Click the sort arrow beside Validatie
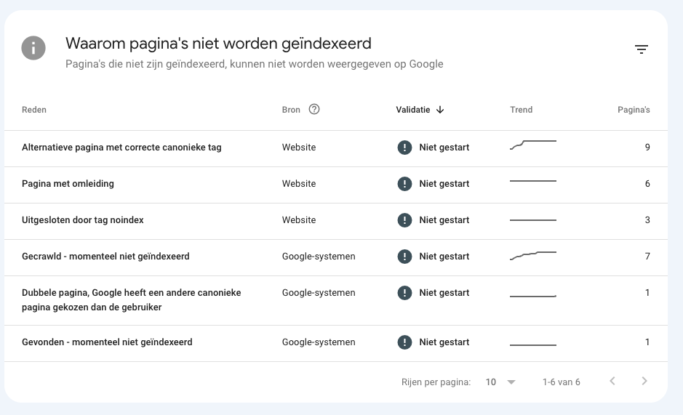The height and width of the screenshot is (415, 683). click(x=440, y=110)
